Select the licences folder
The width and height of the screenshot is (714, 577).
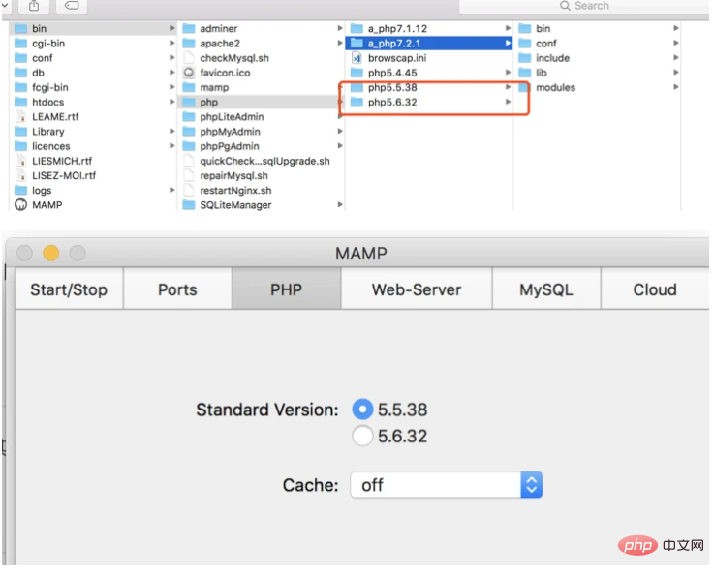click(x=93, y=146)
